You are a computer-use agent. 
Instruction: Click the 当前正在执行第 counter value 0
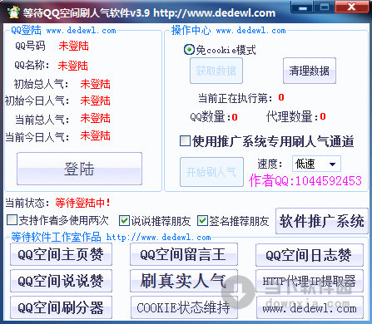coord(281,97)
